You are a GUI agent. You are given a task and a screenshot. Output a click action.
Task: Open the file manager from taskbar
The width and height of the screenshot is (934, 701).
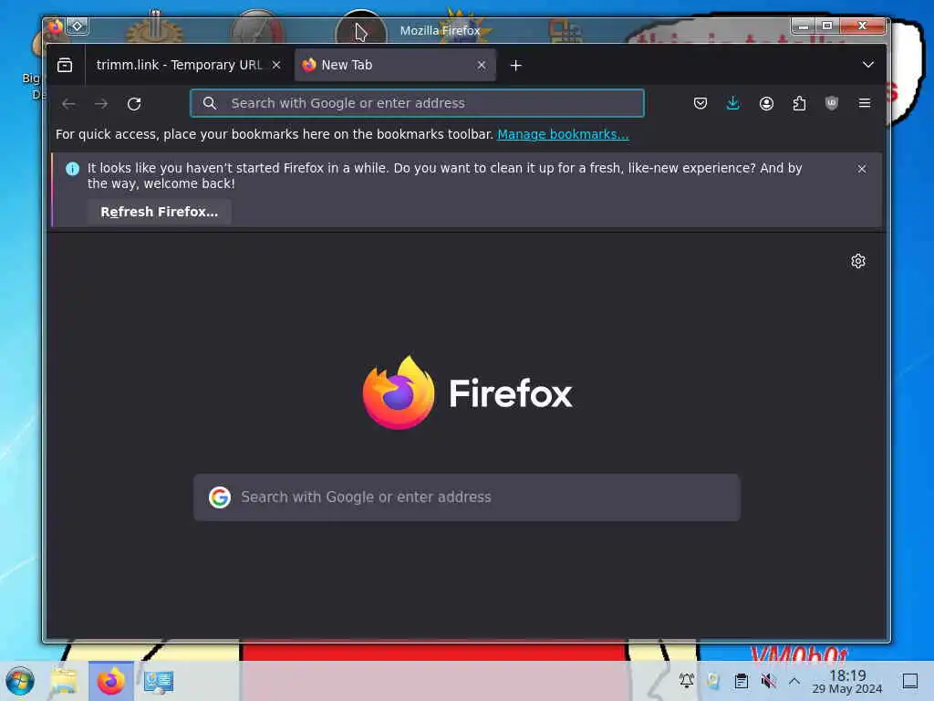pos(64,681)
